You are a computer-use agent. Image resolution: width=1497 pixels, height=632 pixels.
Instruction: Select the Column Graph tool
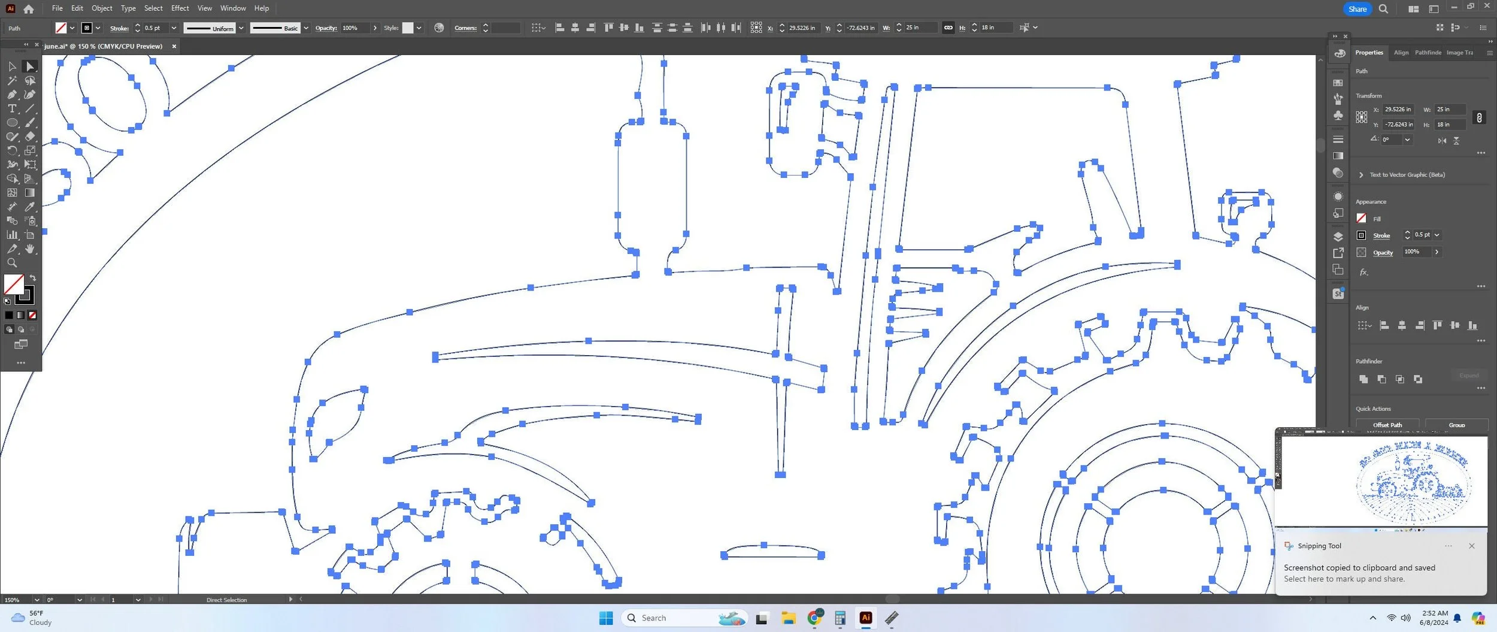[x=12, y=235]
